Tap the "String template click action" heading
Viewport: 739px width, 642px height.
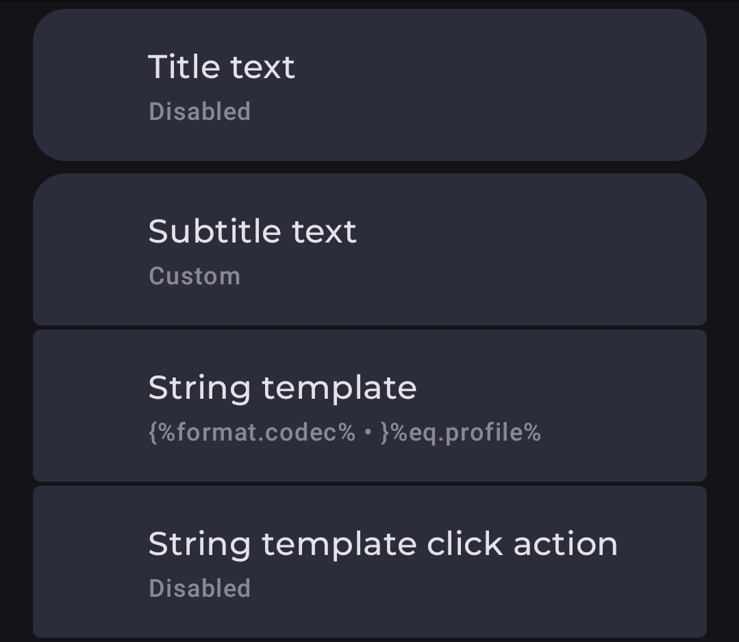383,544
